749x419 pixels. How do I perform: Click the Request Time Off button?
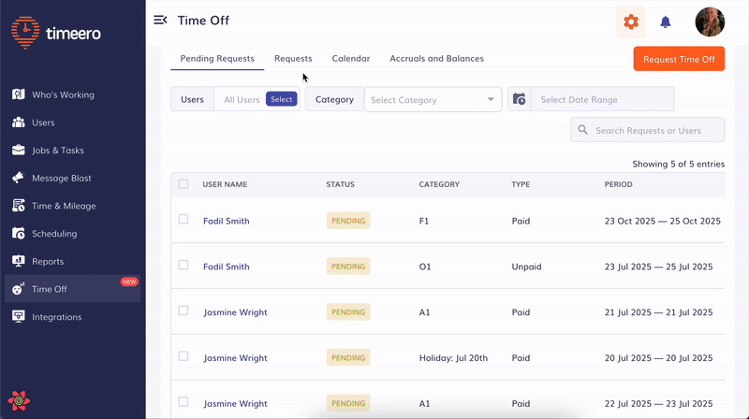(679, 59)
